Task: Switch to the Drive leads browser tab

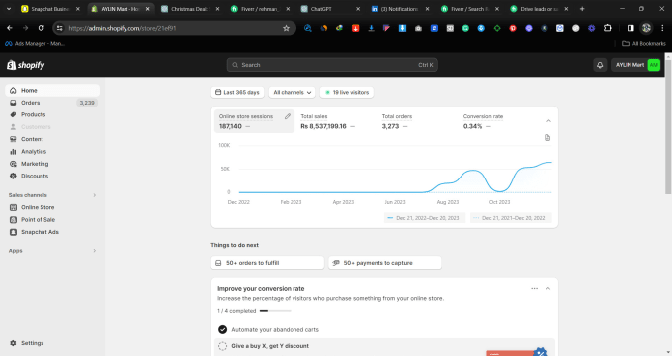Action: tap(539, 9)
